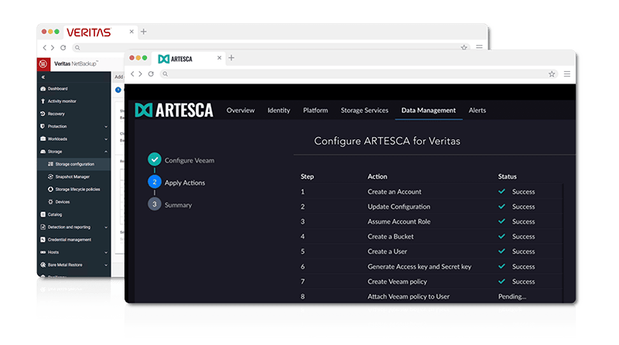Open Storage lifecycle policies
This screenshot has height=345, width=619.
tap(77, 190)
